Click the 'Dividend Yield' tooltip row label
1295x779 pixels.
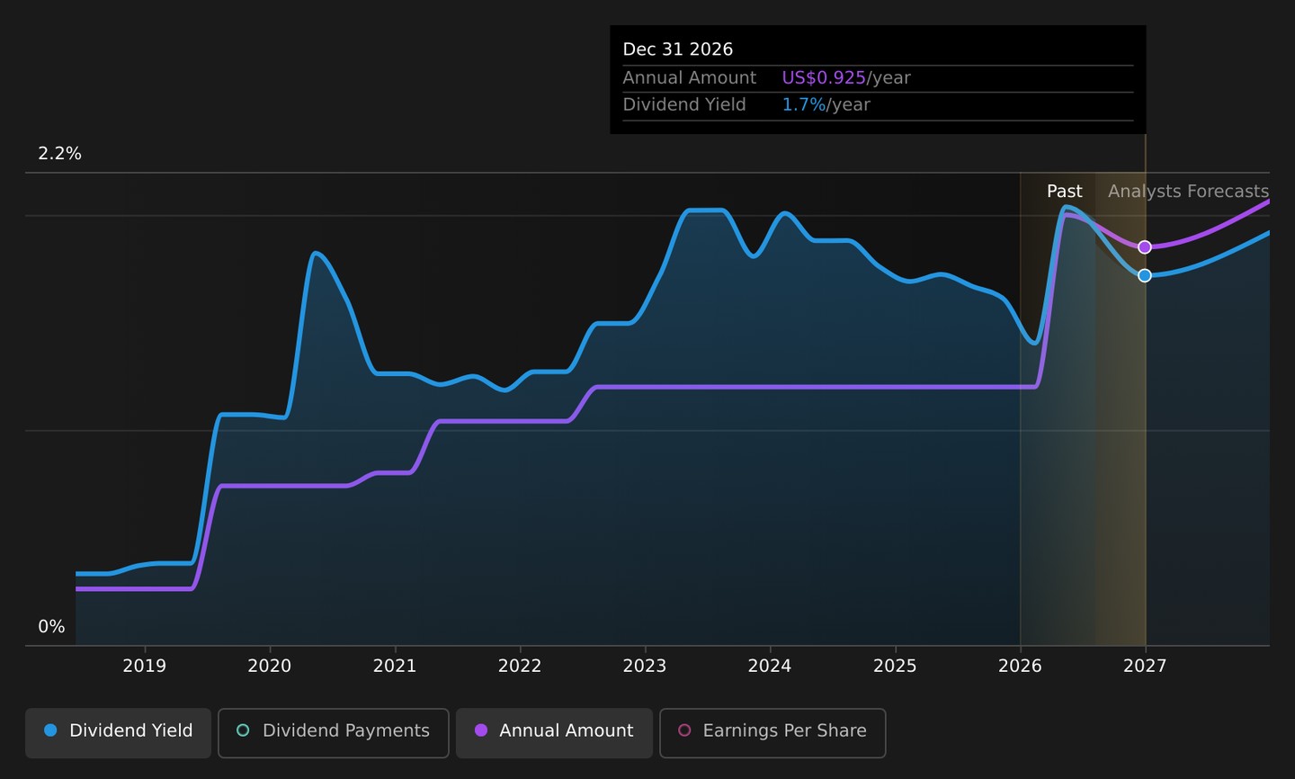[684, 105]
